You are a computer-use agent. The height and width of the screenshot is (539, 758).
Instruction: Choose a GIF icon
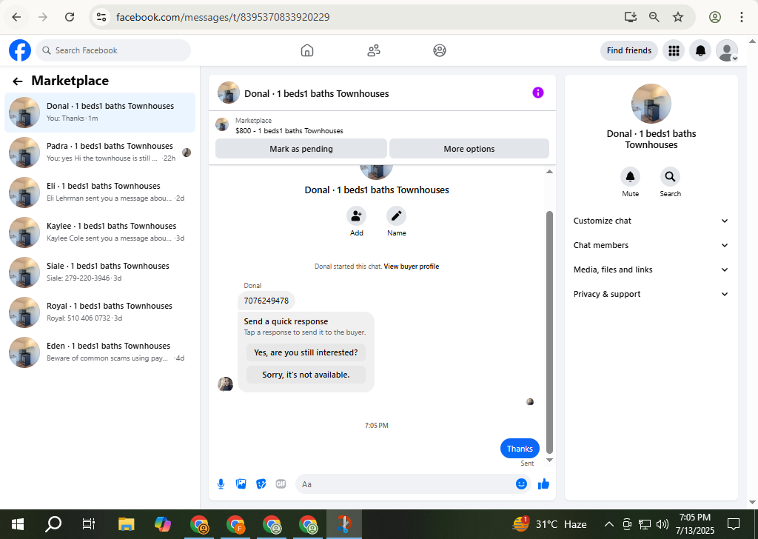pyautogui.click(x=281, y=484)
